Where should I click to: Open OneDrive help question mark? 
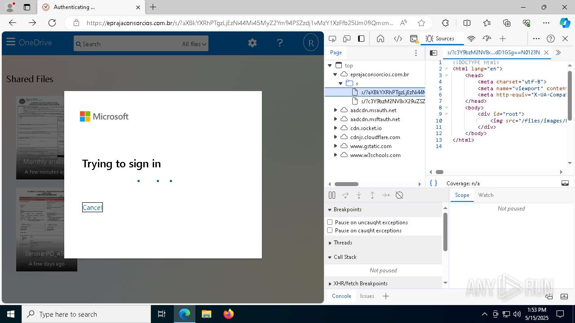click(280, 43)
